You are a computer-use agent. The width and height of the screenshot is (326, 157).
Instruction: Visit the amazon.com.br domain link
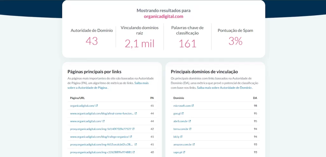tap(183, 144)
